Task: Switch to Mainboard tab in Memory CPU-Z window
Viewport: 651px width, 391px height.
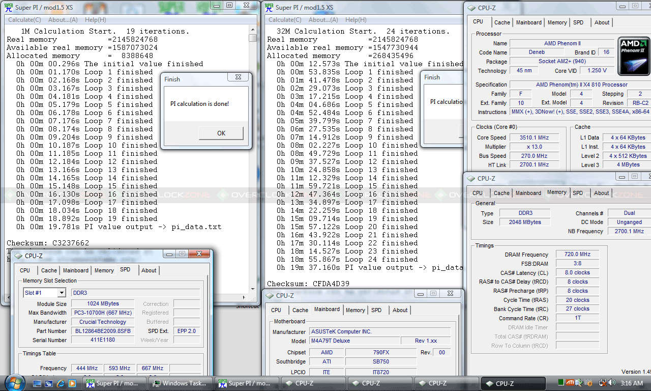Action: [528, 193]
